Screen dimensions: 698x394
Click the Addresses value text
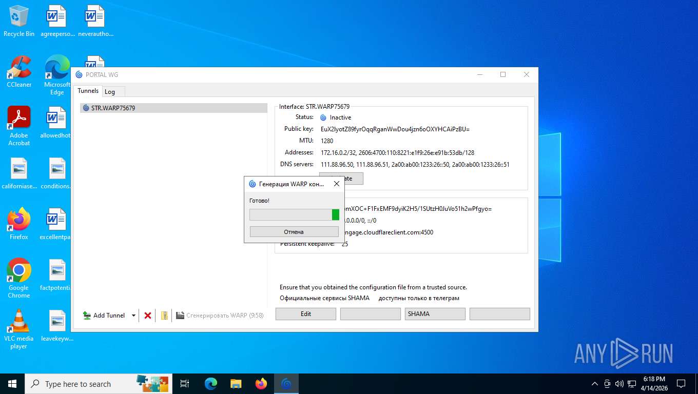pos(397,153)
